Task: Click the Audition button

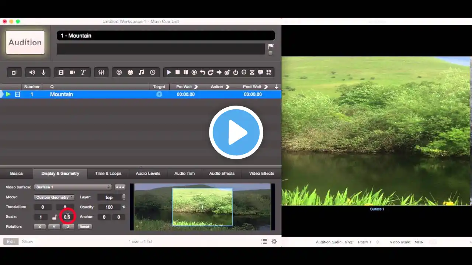Action: tap(25, 42)
